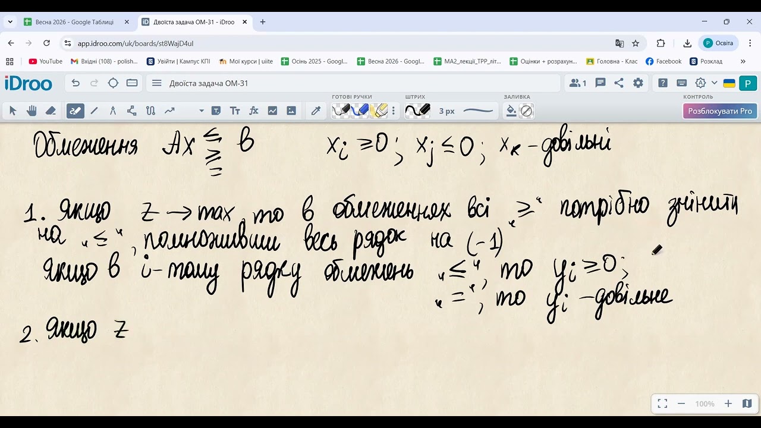Open stroke color and style swatch
The width and height of the screenshot is (761, 428).
(x=417, y=111)
